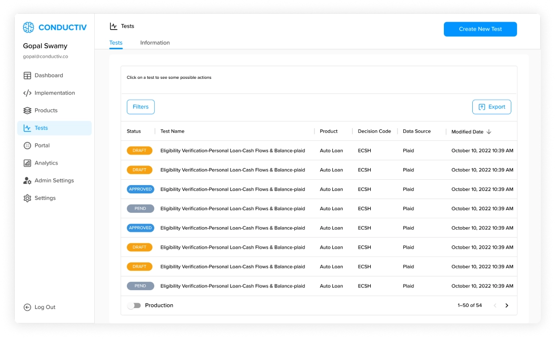This screenshot has height=339, width=555.
Task: Go to Implementation in the sidebar
Action: coord(54,93)
